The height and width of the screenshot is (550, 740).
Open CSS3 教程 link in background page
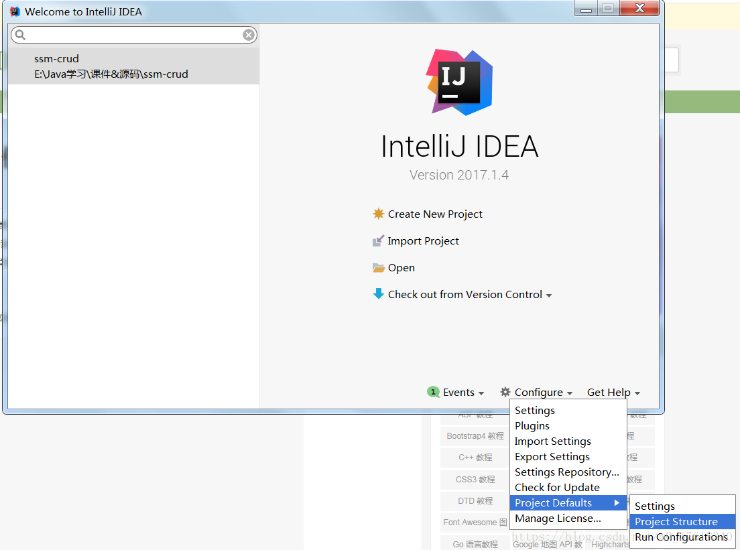(475, 479)
